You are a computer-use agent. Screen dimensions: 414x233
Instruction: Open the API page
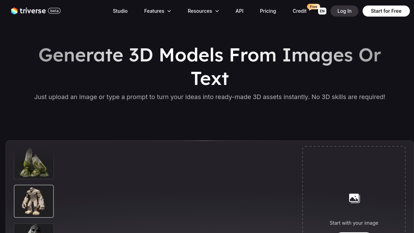click(x=239, y=11)
